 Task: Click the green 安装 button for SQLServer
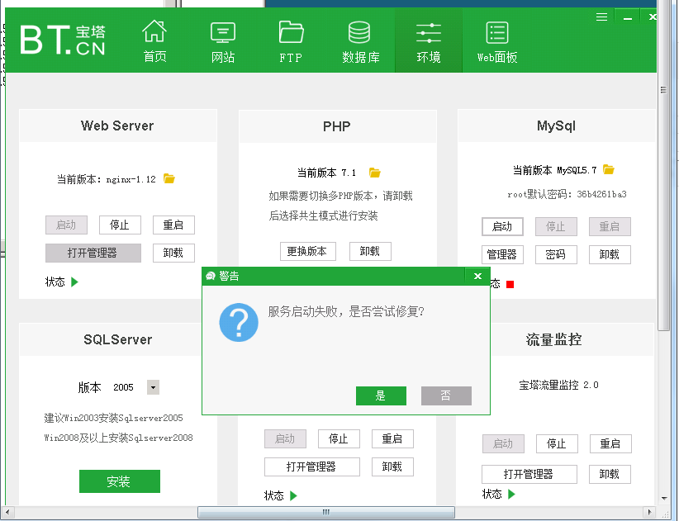[120, 481]
